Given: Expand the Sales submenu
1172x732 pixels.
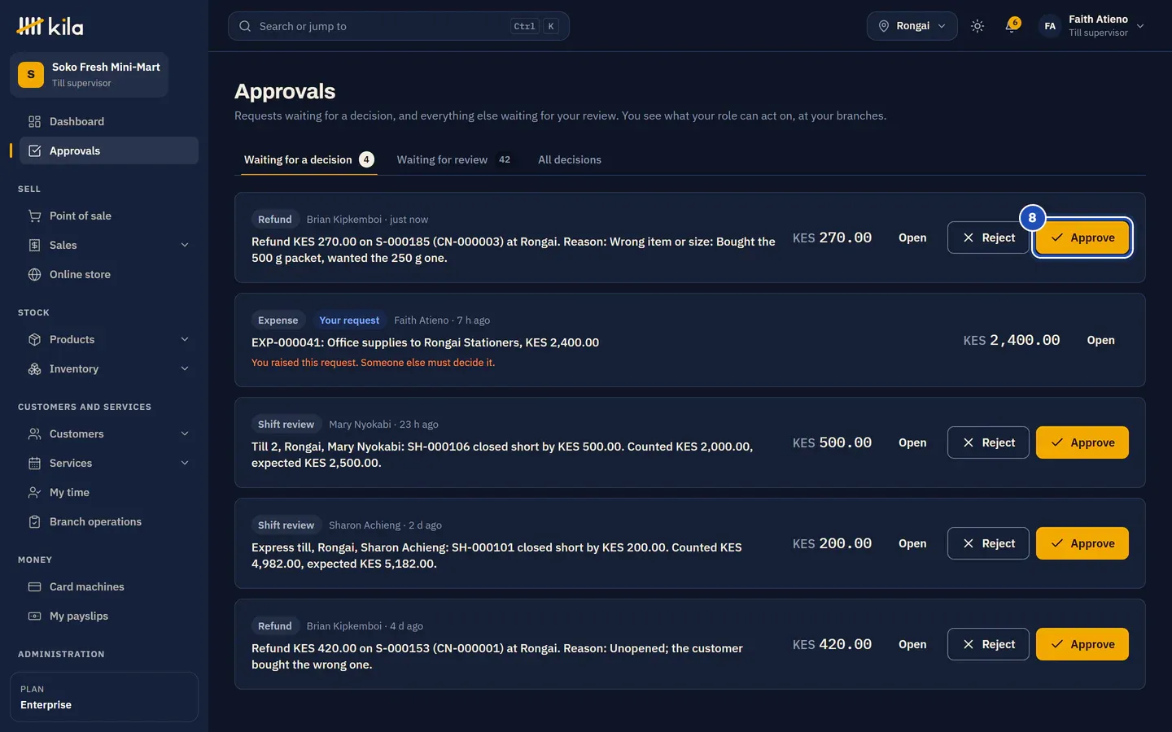Looking at the screenshot, I should point(185,245).
